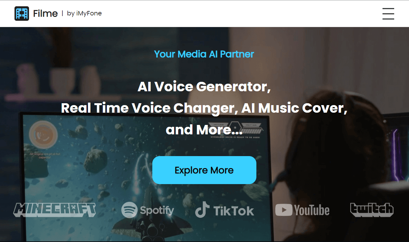Click the Your Media AI Partner tagline
This screenshot has width=409, height=242.
(204, 54)
